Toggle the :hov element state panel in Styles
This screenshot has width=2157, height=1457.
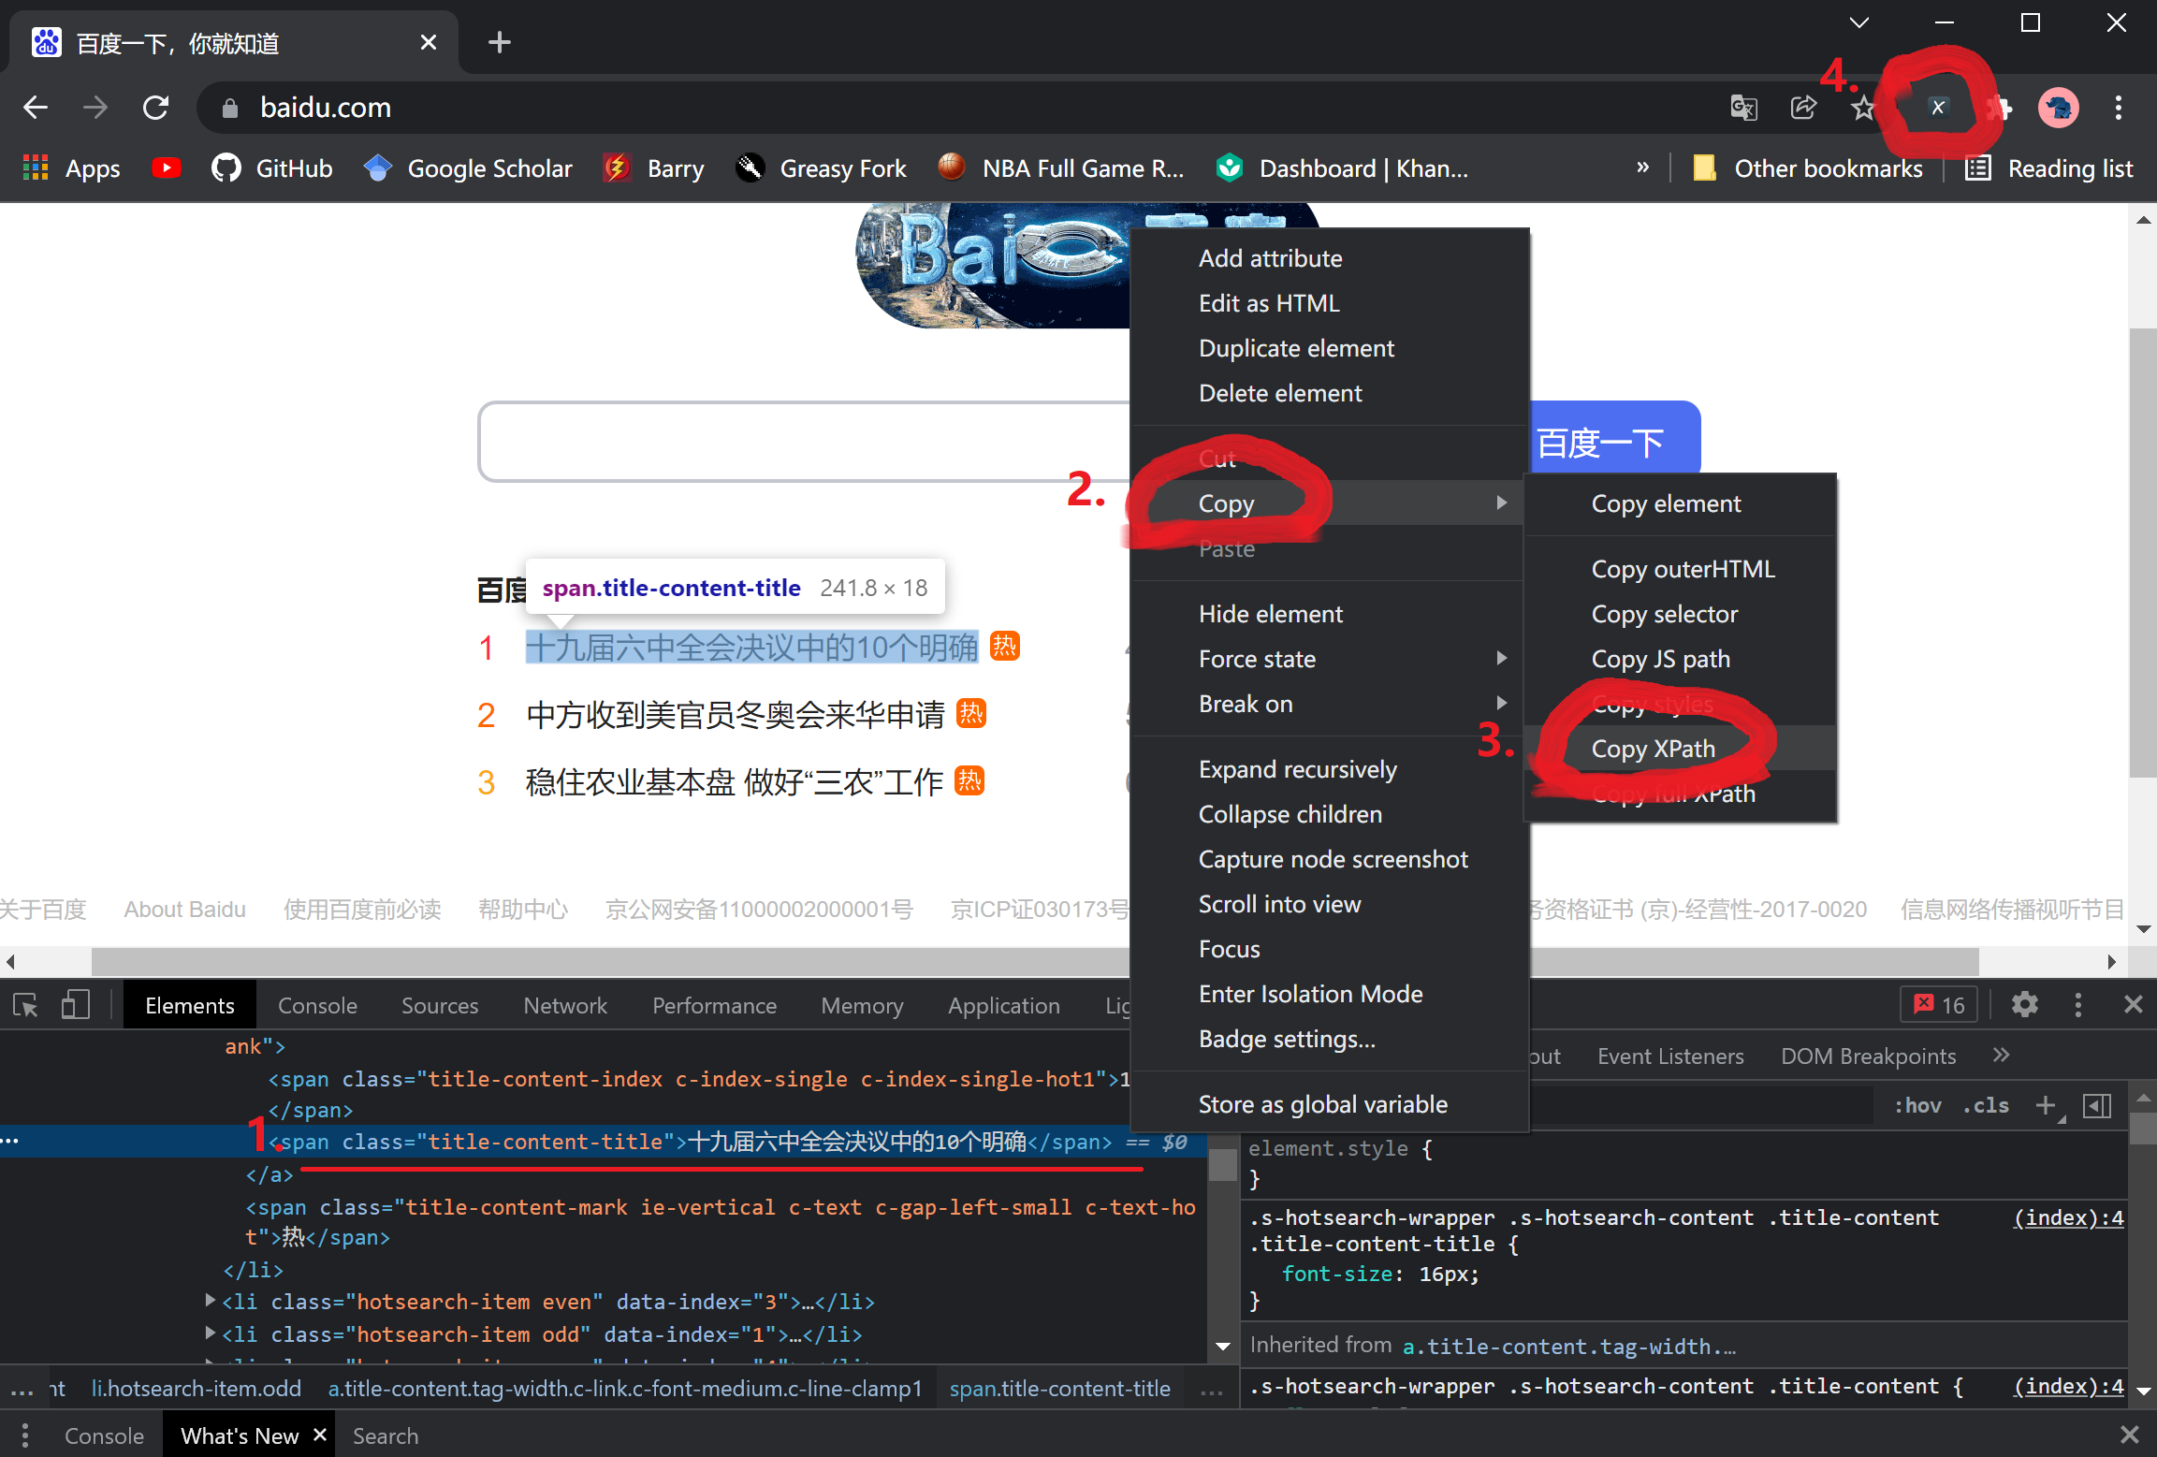pyautogui.click(x=1917, y=1105)
